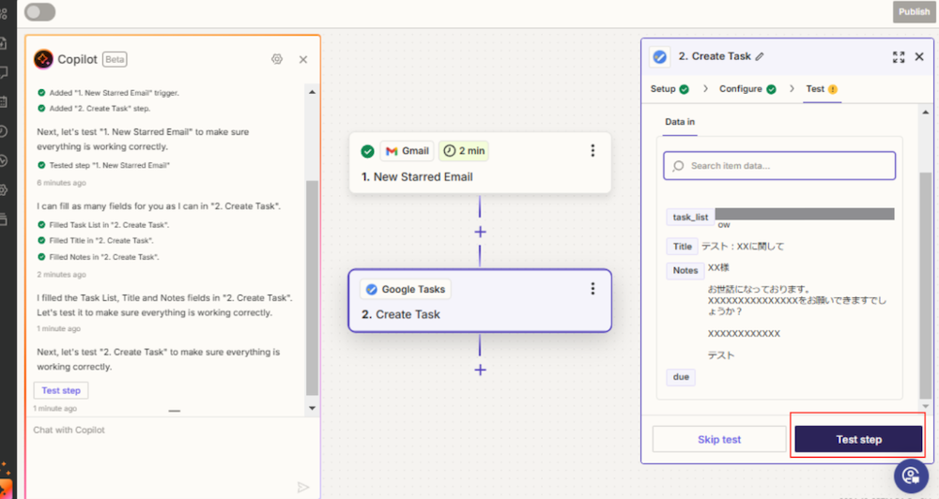Screen dimensions: 939x499
Task: Click the Copilot chat scrollbar down arrow
Action: click(312, 408)
